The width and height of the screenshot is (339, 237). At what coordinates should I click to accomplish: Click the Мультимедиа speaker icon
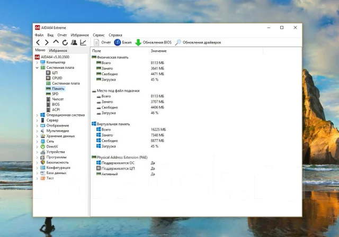click(43, 131)
